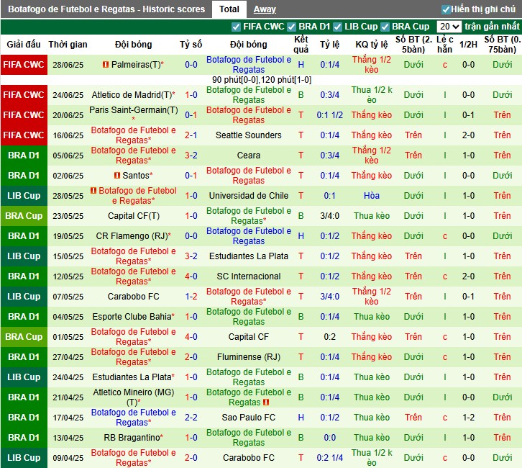Click the 1/2H column header
Image resolution: width=522 pixels, height=468 pixels.
[468, 45]
